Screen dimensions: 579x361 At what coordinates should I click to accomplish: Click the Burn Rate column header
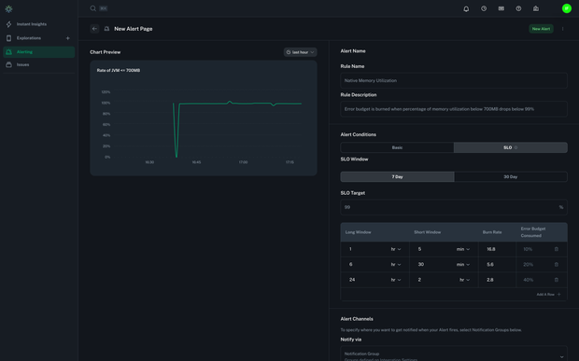click(492, 232)
